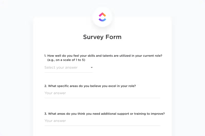This screenshot has width=205, height=136.
Task: Focus the question 2 "Your answer" field
Action: pyautogui.click(x=102, y=93)
